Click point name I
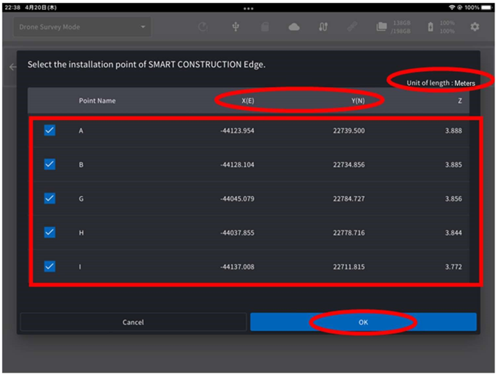Image resolution: width=496 pixels, height=374 pixels. click(x=80, y=267)
